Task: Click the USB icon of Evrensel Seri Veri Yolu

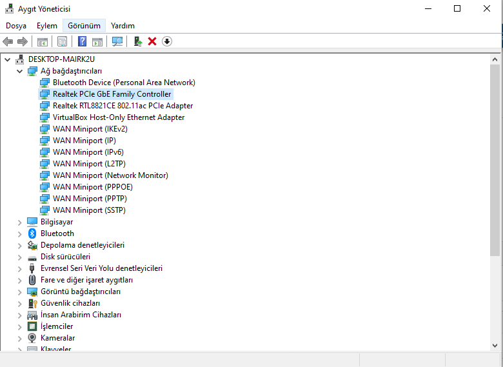Action: (x=32, y=268)
